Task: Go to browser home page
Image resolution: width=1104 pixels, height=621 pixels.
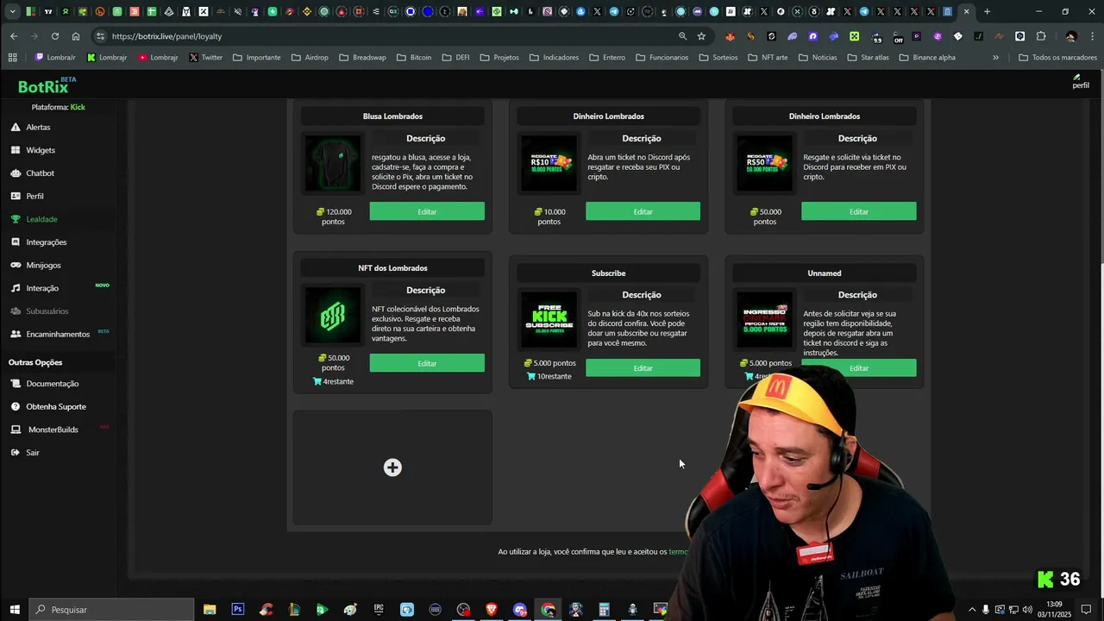Action: [x=76, y=36]
